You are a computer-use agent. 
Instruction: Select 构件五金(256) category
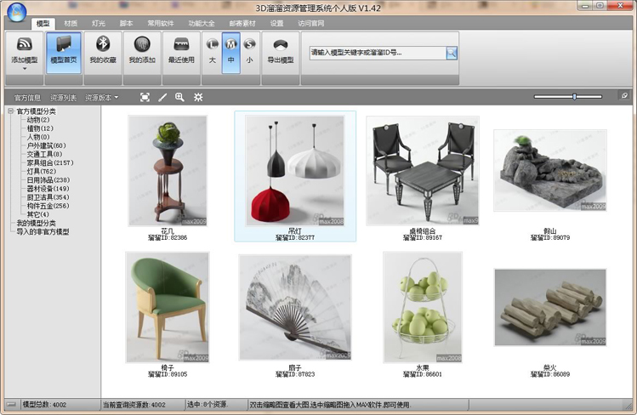point(48,206)
